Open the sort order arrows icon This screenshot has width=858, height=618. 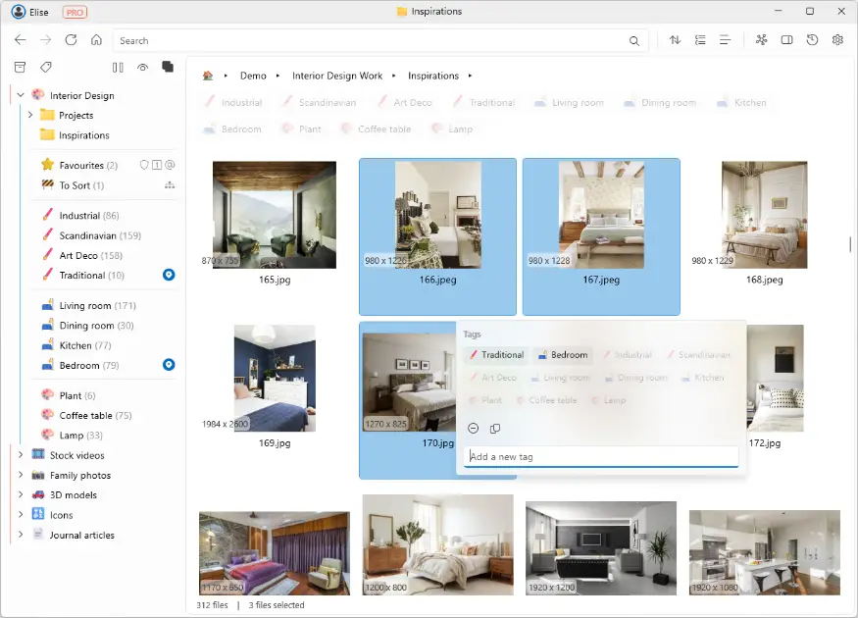(675, 40)
